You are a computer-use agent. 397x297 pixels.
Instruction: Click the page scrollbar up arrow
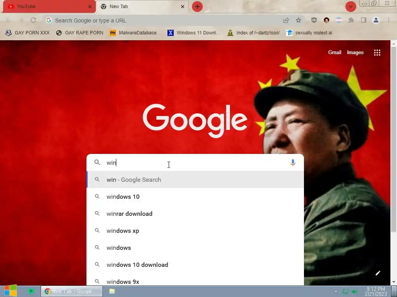coord(394,44)
